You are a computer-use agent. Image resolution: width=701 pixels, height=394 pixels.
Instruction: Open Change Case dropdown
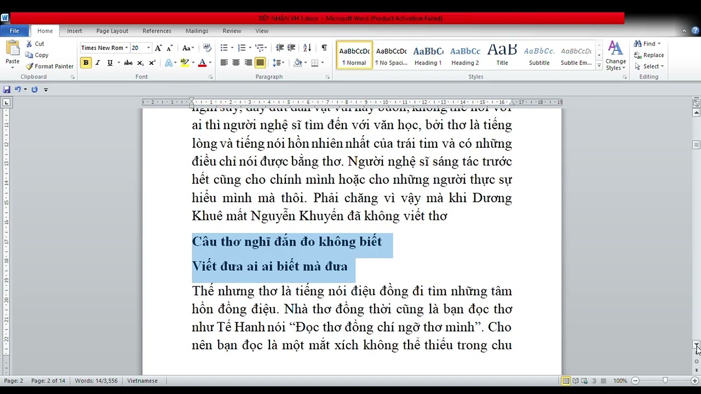188,48
